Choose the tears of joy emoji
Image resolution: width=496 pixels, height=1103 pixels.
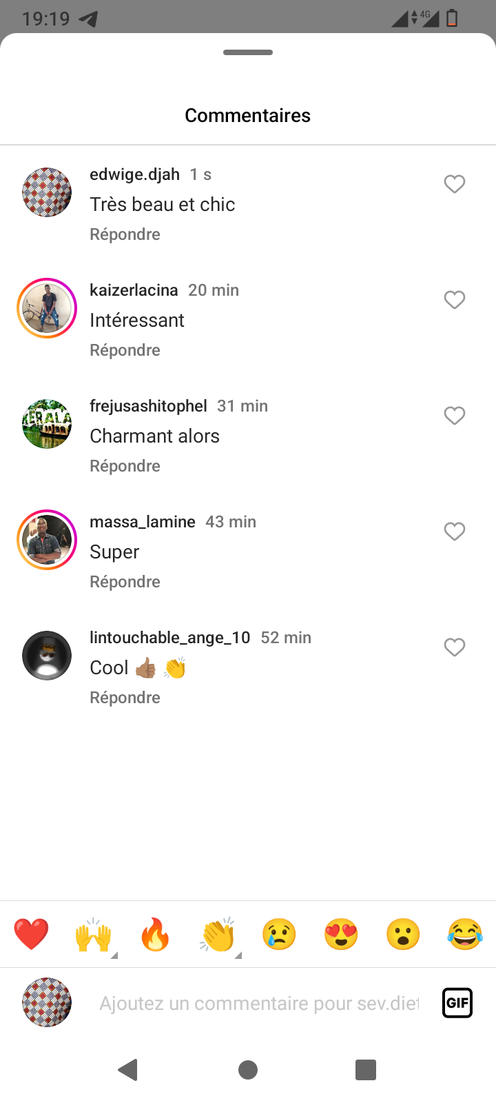click(x=465, y=935)
